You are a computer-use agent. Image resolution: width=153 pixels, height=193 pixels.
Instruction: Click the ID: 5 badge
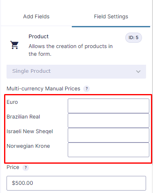pos(133,37)
